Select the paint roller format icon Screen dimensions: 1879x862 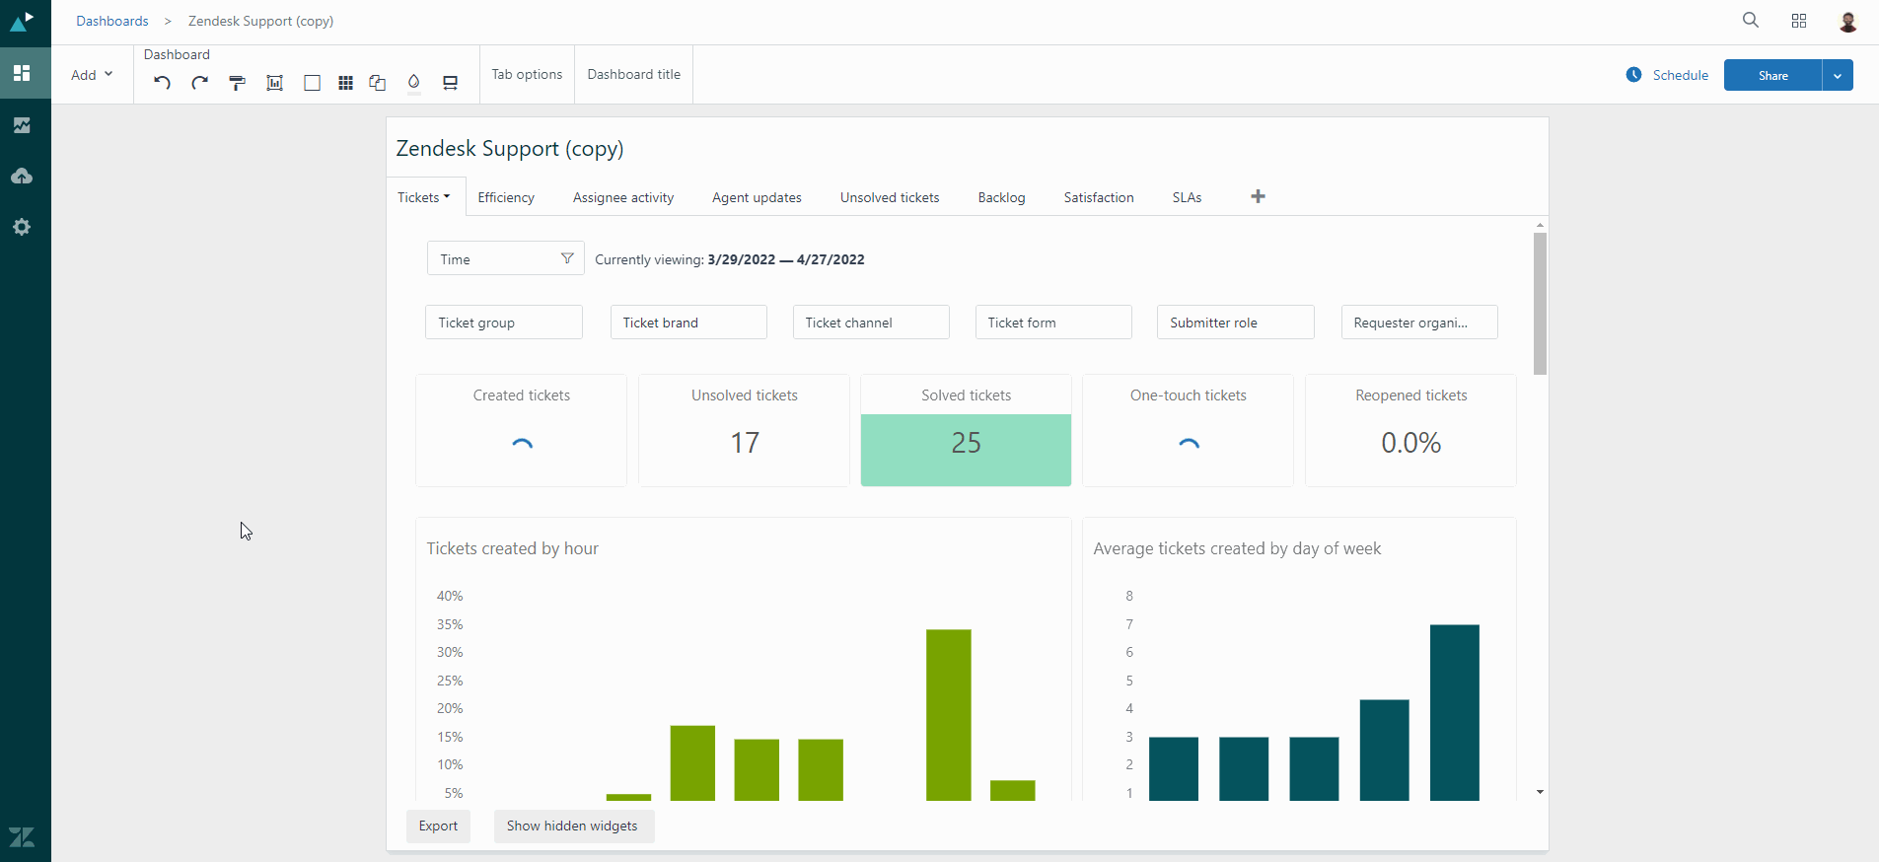pyautogui.click(x=237, y=83)
